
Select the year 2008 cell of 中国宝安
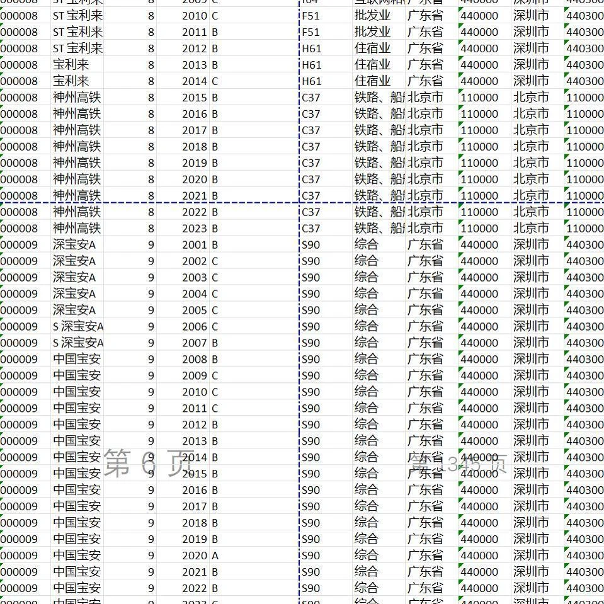(x=183, y=360)
